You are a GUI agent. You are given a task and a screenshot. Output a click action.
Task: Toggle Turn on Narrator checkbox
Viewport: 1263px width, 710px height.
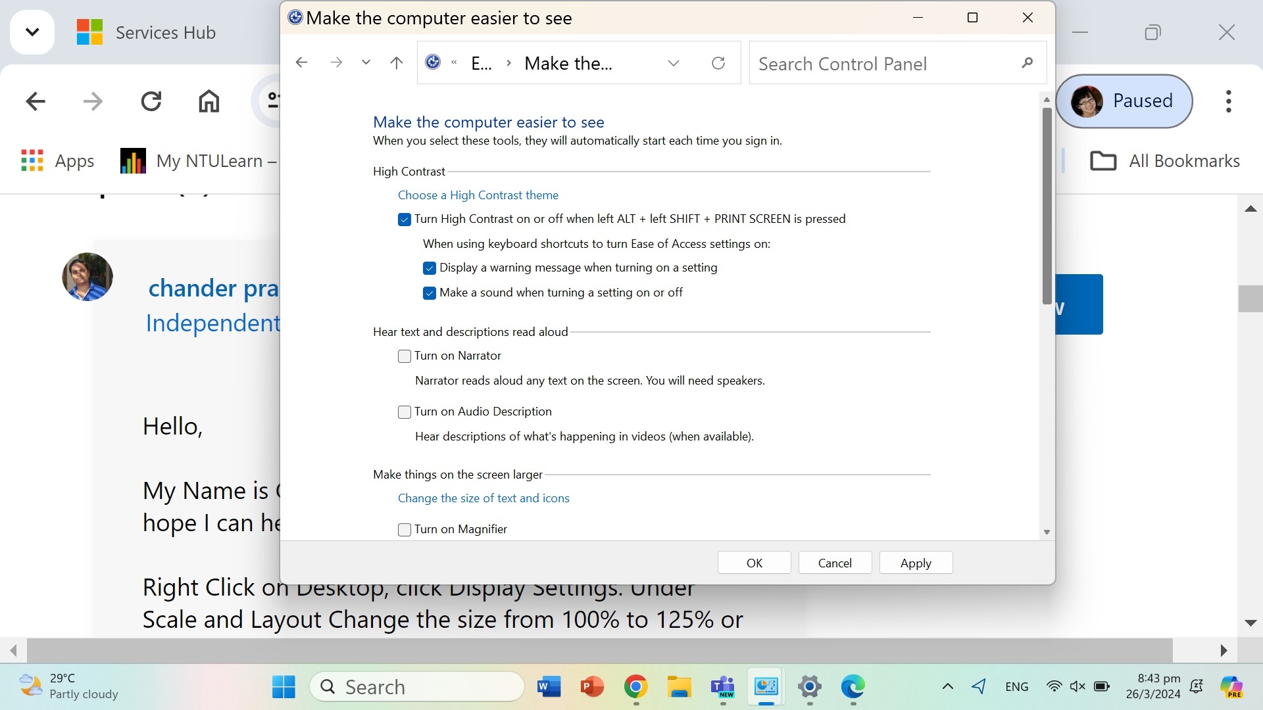tap(403, 356)
